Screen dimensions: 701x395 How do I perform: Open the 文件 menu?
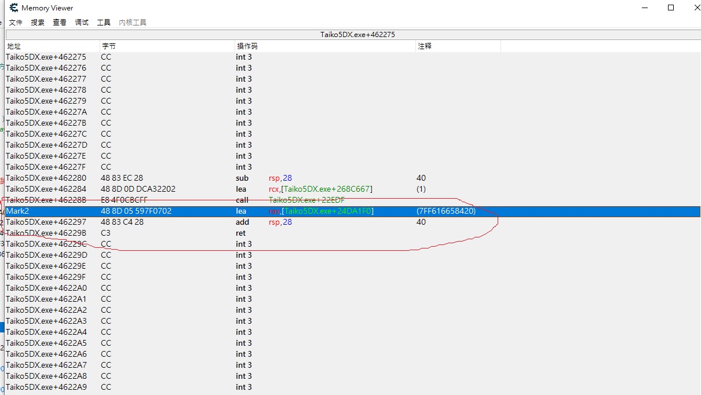pyautogui.click(x=16, y=23)
